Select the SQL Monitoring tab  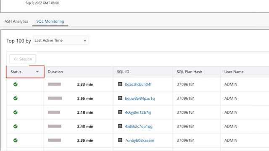tap(50, 21)
